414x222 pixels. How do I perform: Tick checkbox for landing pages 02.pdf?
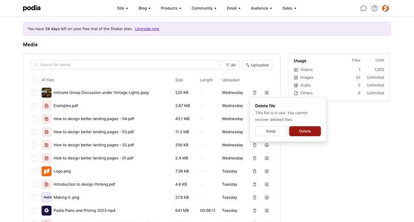click(34, 145)
